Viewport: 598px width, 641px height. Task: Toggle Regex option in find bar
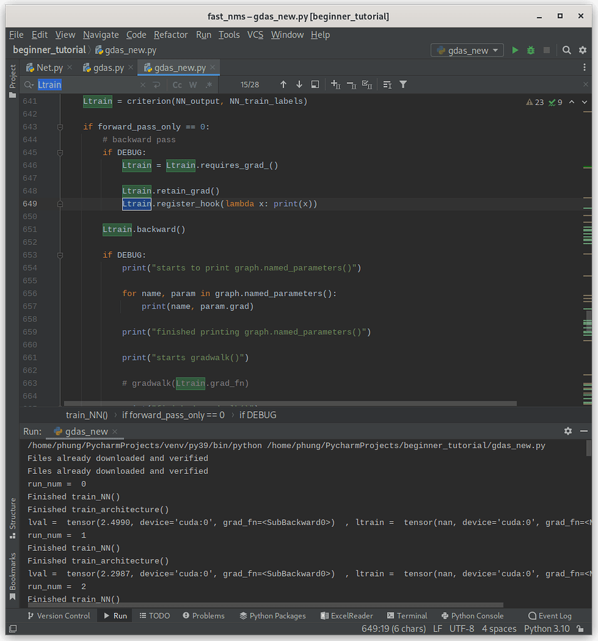pos(209,85)
